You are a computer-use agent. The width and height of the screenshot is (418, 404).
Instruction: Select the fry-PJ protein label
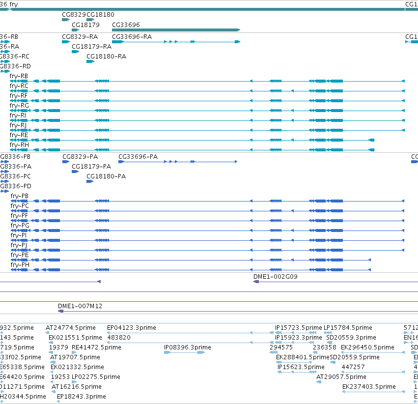[19, 245]
